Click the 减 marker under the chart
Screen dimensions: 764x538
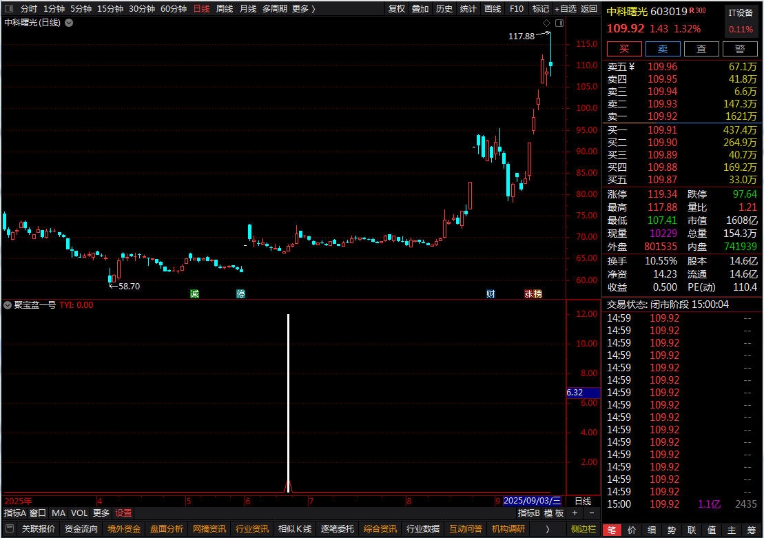194,294
